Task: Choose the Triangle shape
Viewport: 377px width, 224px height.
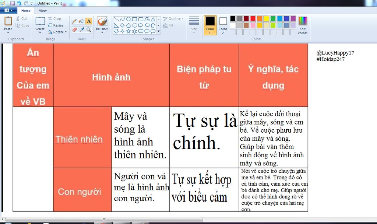Action: (153, 19)
